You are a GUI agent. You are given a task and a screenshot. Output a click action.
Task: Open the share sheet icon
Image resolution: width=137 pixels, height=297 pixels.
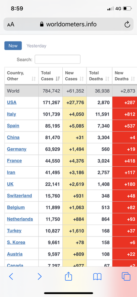68,276
